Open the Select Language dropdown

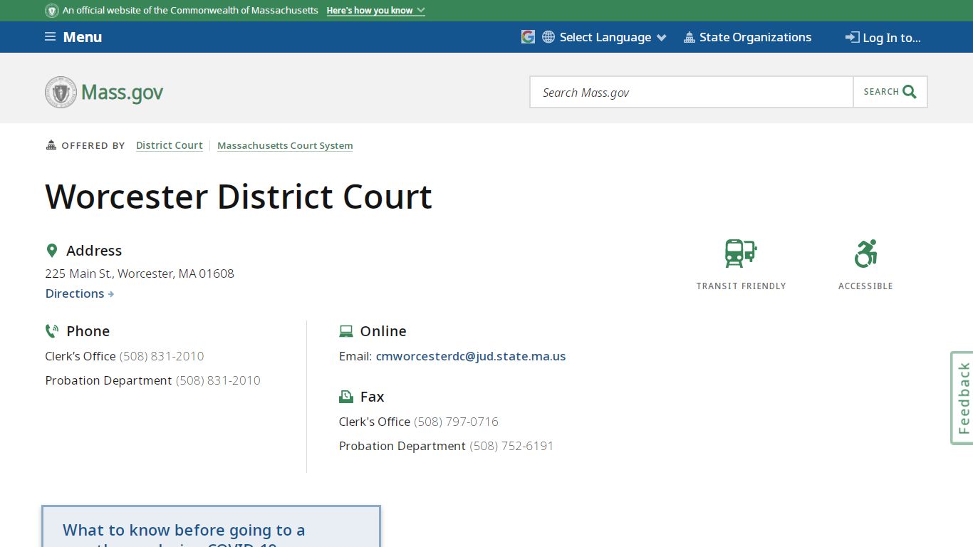click(x=613, y=37)
